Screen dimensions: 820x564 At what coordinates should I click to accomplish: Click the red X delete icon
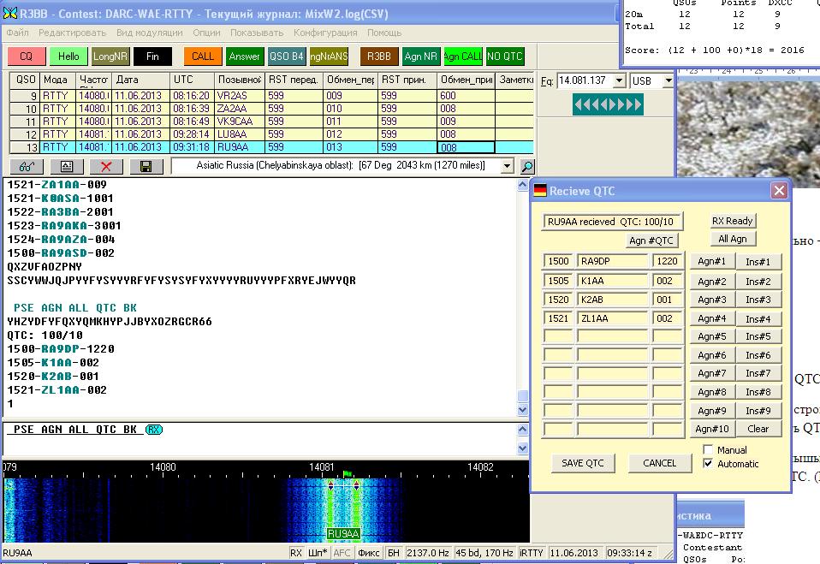tap(106, 167)
